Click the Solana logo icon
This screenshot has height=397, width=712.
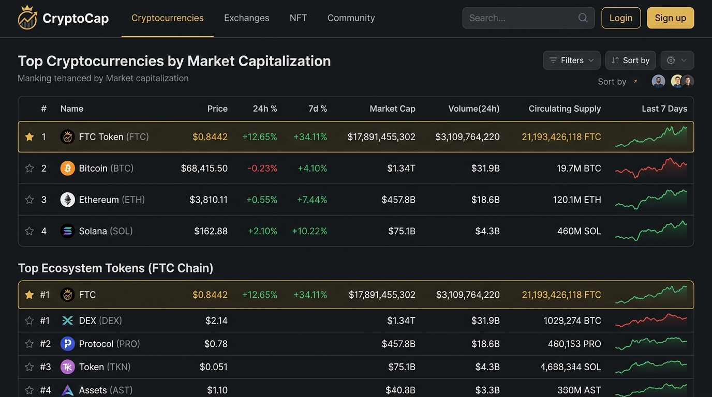tap(68, 231)
